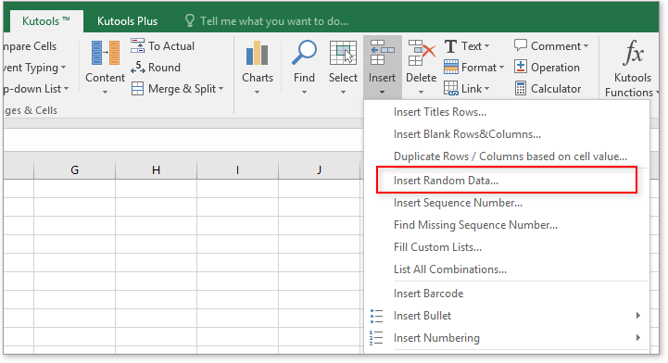Click the Typing dropdown button
Screen dimensions: 668x363
(34, 68)
